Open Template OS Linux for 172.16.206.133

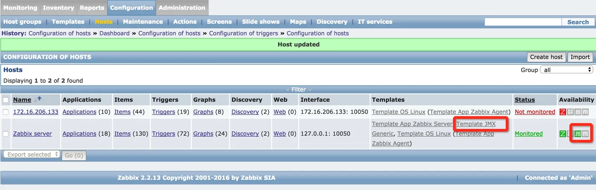pos(399,112)
